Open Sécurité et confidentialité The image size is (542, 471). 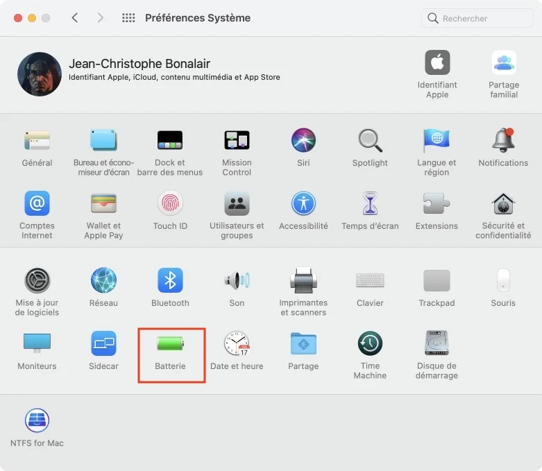(x=503, y=203)
